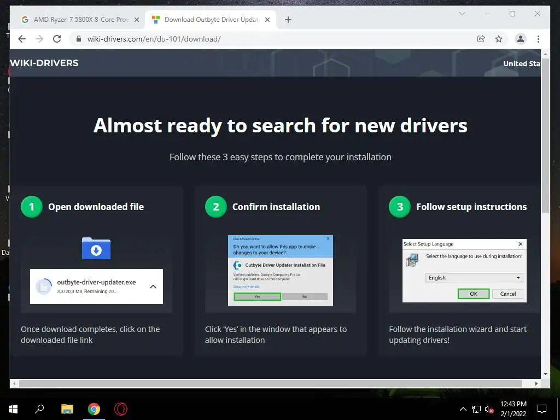Click OK in Select Setup Language
Screen dimensions: 560x420
point(473,294)
